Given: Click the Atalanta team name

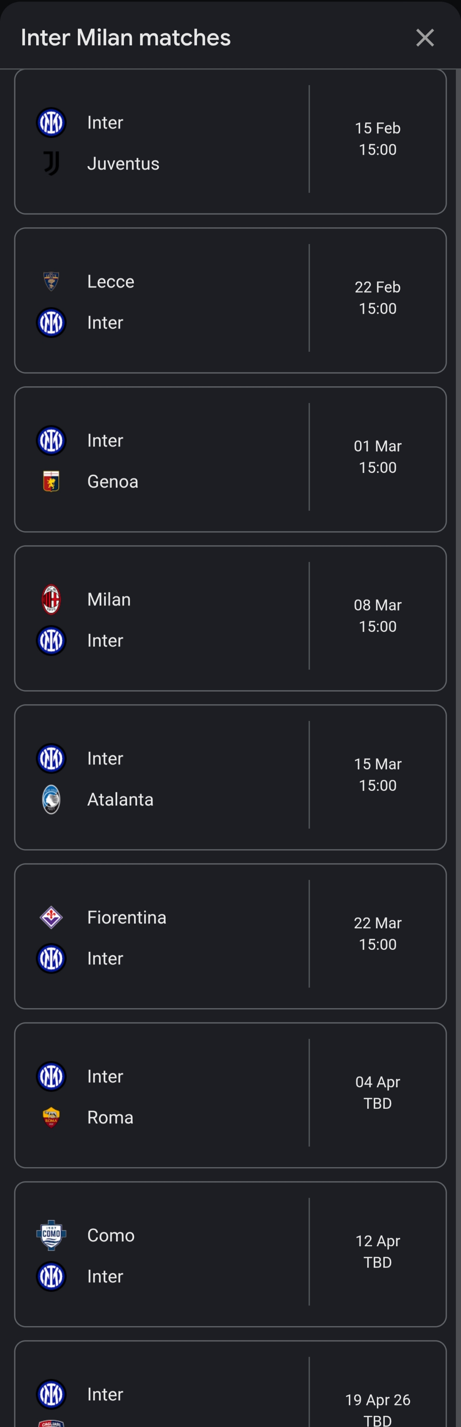Looking at the screenshot, I should point(120,800).
